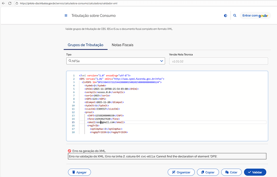Image resolution: width=277 pixels, height=177 pixels.
Task: Select the Grupos de Tributação tab
Action: point(85,45)
